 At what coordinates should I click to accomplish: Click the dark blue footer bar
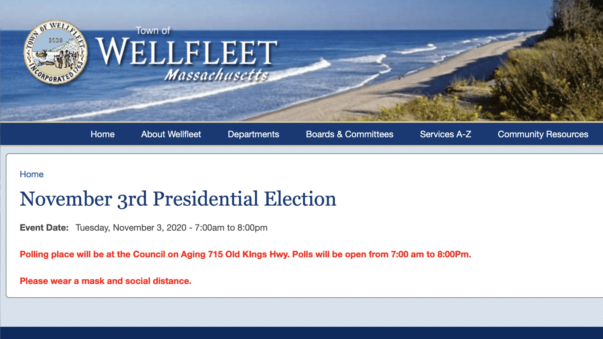(x=301, y=333)
